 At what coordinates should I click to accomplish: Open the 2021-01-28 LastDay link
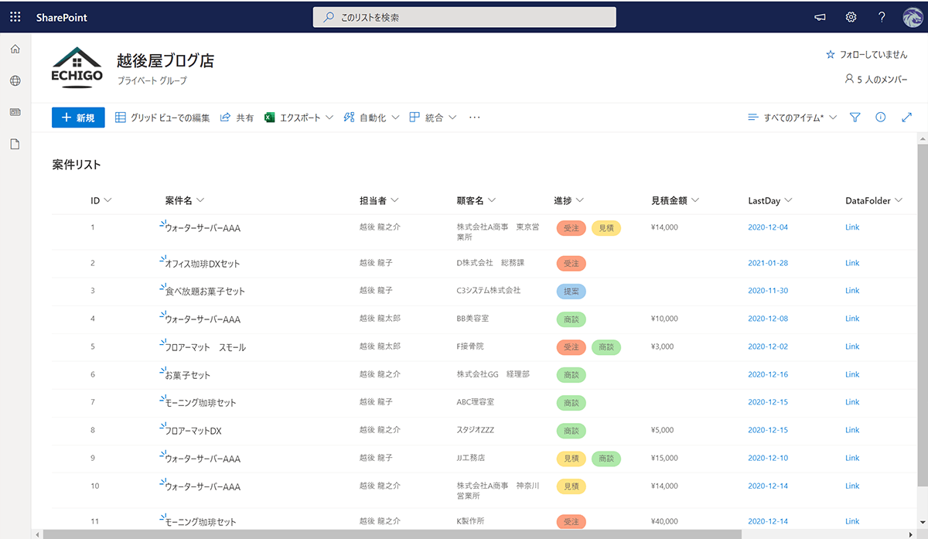point(768,263)
